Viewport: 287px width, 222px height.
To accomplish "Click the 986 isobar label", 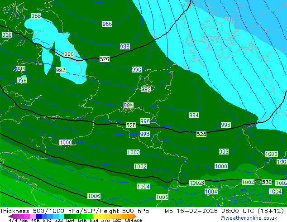I will (x=107, y=24).
